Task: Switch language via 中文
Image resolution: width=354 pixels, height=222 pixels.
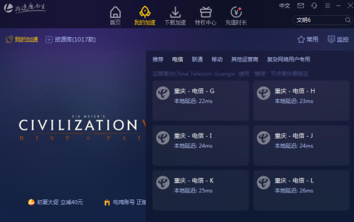Action: tap(284, 5)
